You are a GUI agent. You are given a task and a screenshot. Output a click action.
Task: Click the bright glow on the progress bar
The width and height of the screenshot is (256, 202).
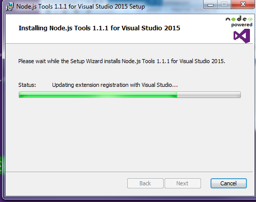105,95
